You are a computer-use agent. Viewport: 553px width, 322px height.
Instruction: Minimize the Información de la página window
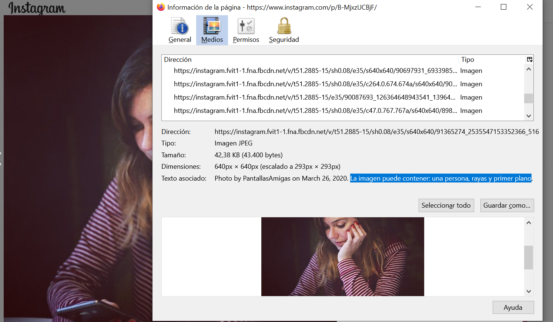point(478,7)
